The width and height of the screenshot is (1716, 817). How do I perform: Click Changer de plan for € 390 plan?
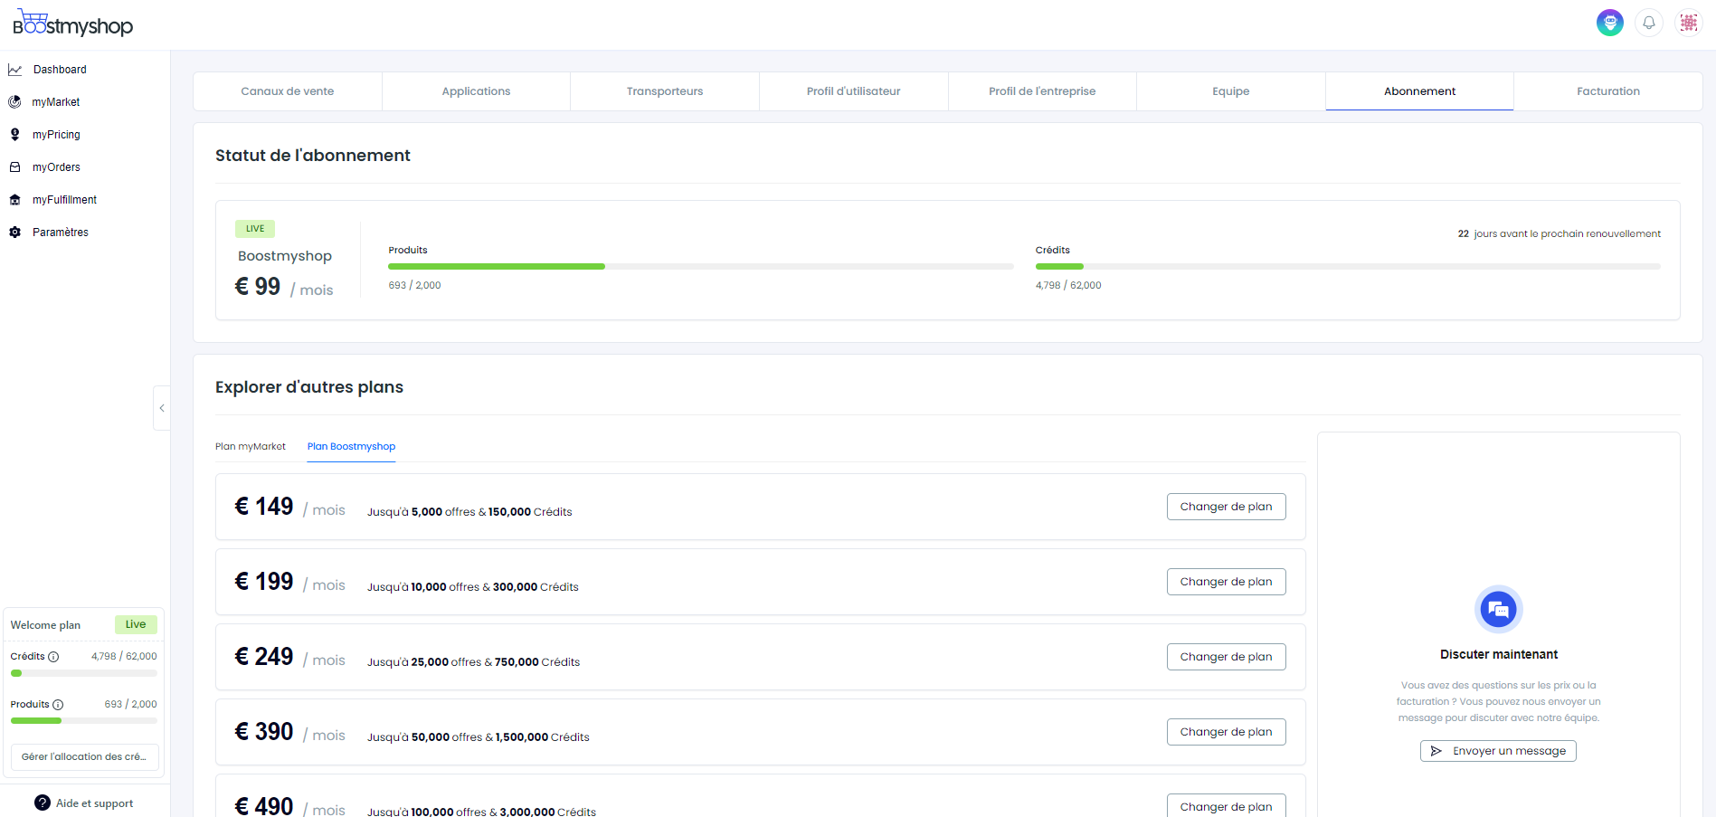(1226, 732)
